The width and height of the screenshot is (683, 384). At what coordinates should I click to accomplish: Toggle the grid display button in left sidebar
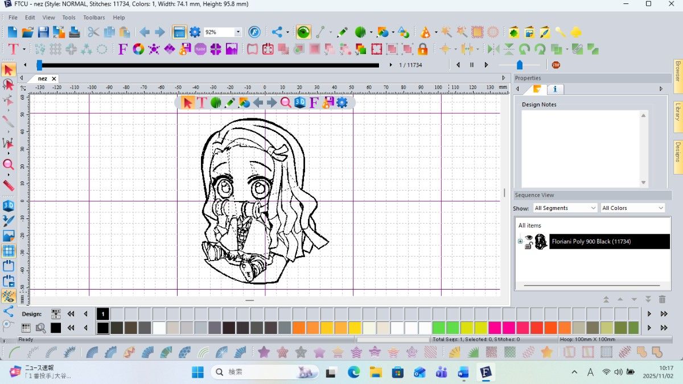(x=8, y=251)
